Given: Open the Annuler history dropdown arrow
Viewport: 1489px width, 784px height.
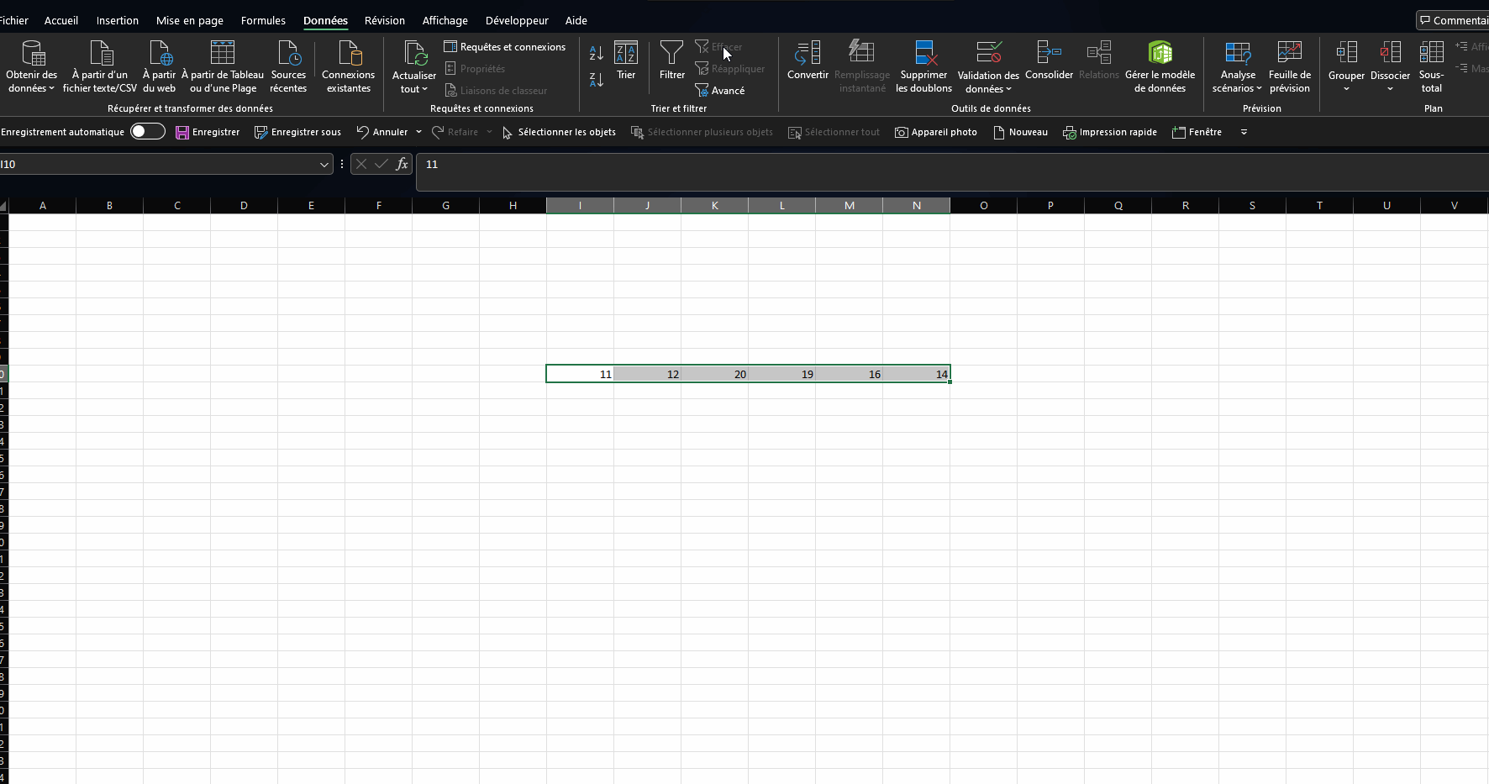Looking at the screenshot, I should pos(418,132).
